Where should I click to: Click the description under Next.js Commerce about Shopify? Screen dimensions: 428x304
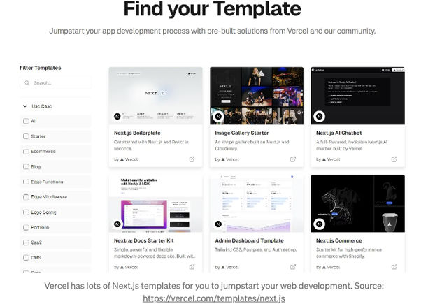[x=349, y=253]
